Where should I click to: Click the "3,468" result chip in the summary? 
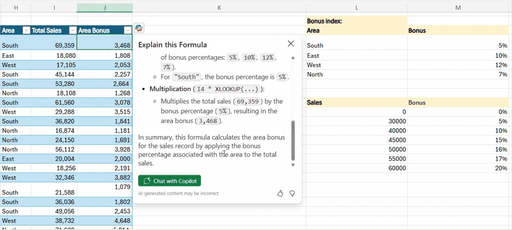coord(208,121)
